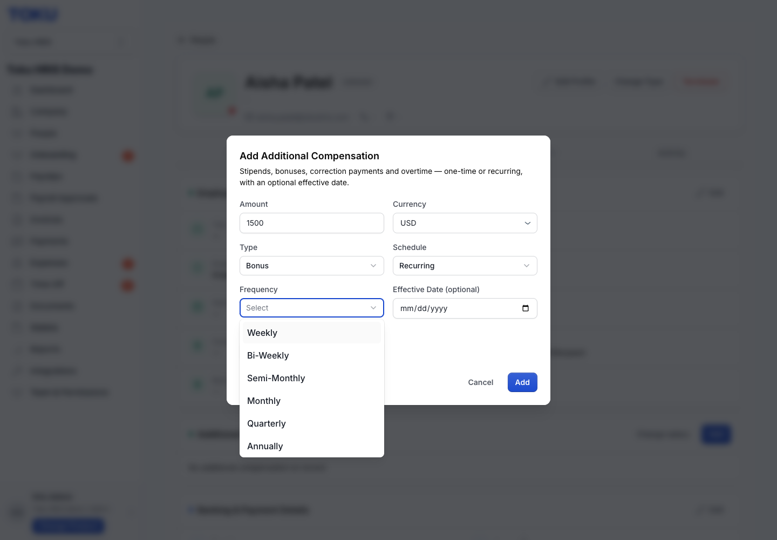Select Weekly frequency option
This screenshot has width=777, height=540.
(311, 333)
